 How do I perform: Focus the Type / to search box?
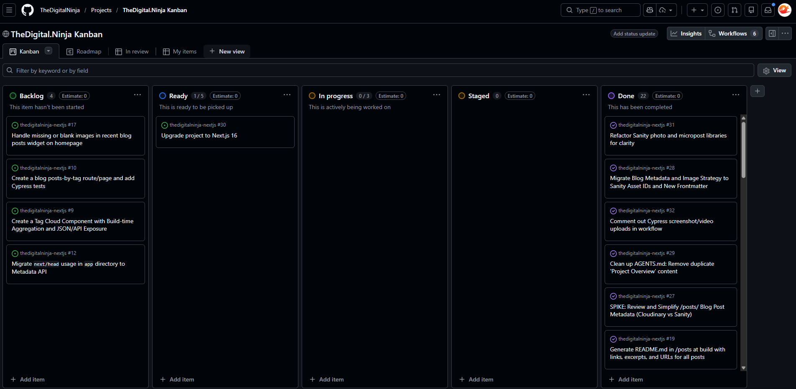coord(600,10)
